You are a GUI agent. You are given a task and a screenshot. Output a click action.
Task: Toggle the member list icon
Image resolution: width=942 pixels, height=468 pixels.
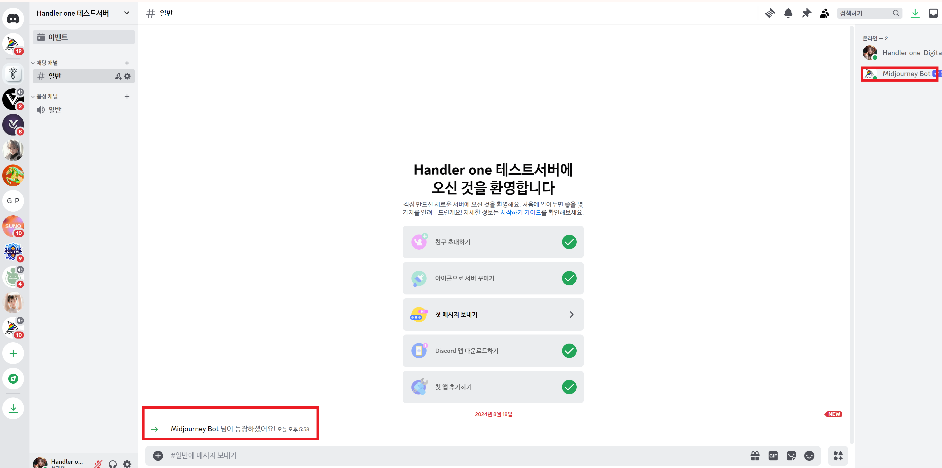click(824, 13)
